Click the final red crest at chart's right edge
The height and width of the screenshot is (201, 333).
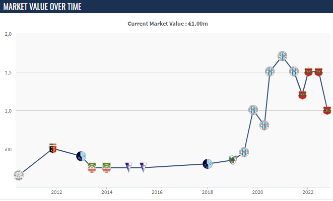(x=327, y=110)
